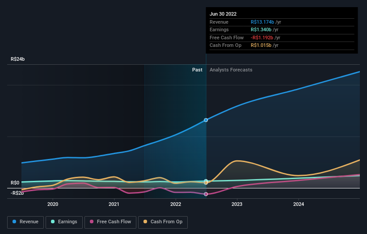Click the R$24b y-axis label
The width and height of the screenshot is (367, 234).
pyautogui.click(x=17, y=59)
